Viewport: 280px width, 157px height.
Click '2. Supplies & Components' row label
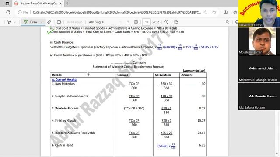(x=70, y=96)
